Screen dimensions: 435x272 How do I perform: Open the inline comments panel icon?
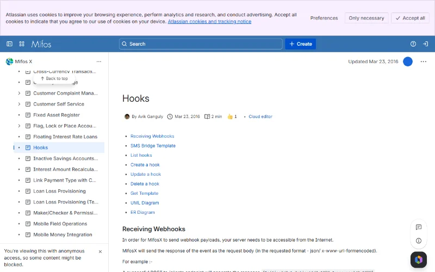pyautogui.click(x=419, y=227)
